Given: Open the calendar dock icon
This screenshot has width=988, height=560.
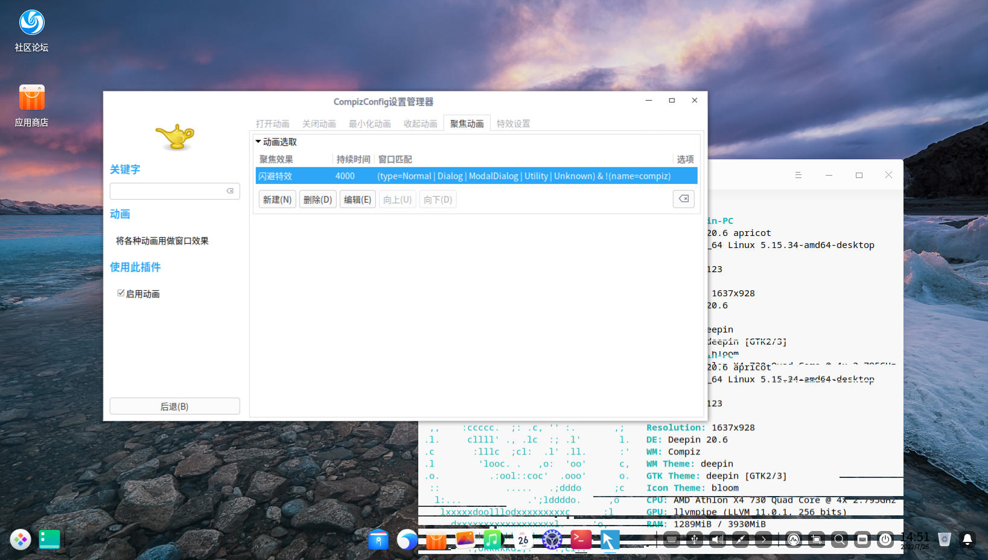Looking at the screenshot, I should [x=523, y=539].
